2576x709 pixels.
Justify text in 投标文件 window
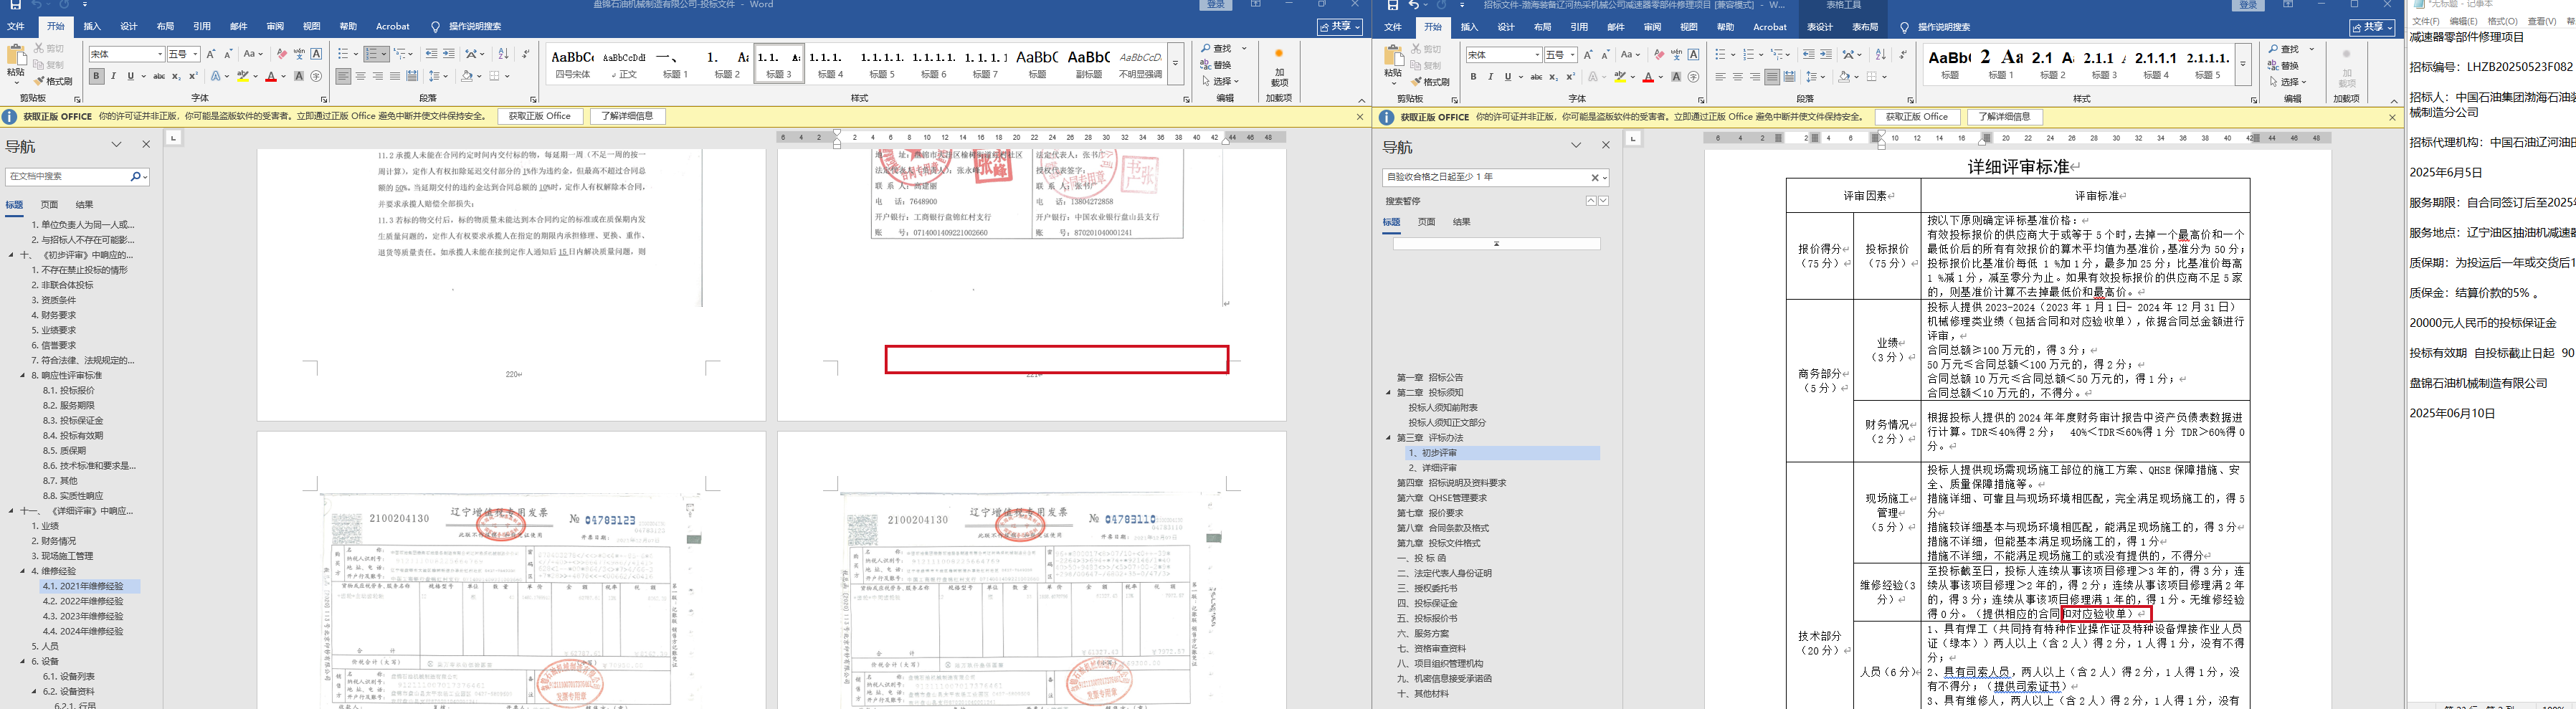coord(394,76)
